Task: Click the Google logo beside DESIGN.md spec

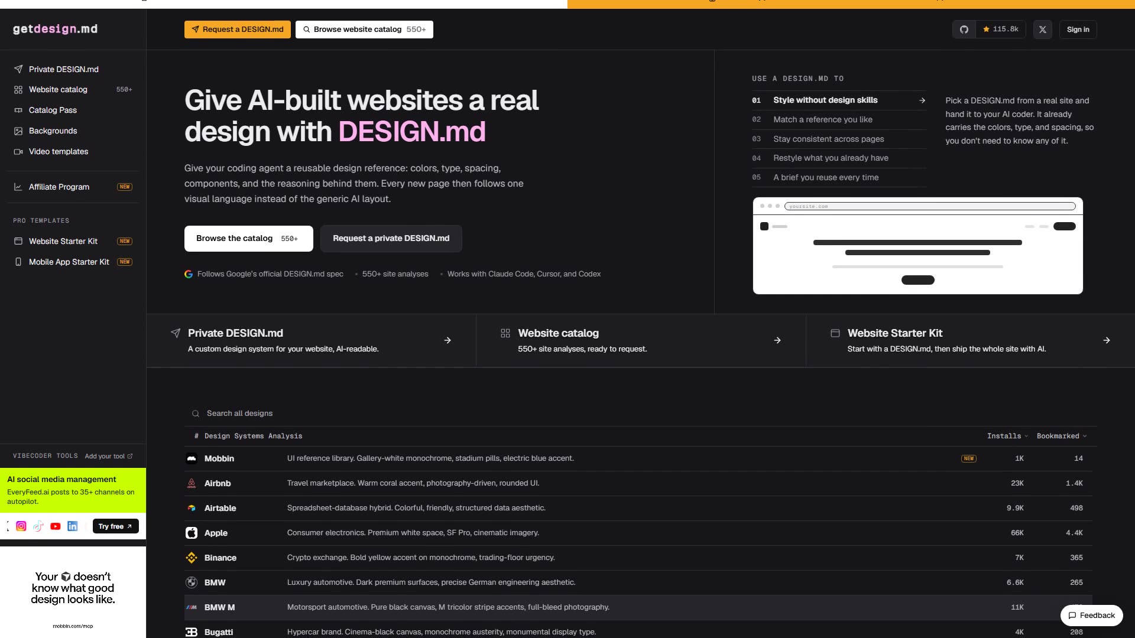Action: click(x=189, y=274)
